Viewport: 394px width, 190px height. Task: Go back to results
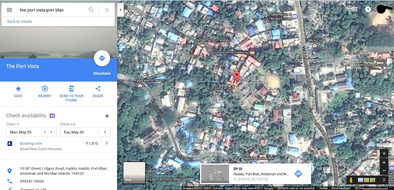coord(20,21)
